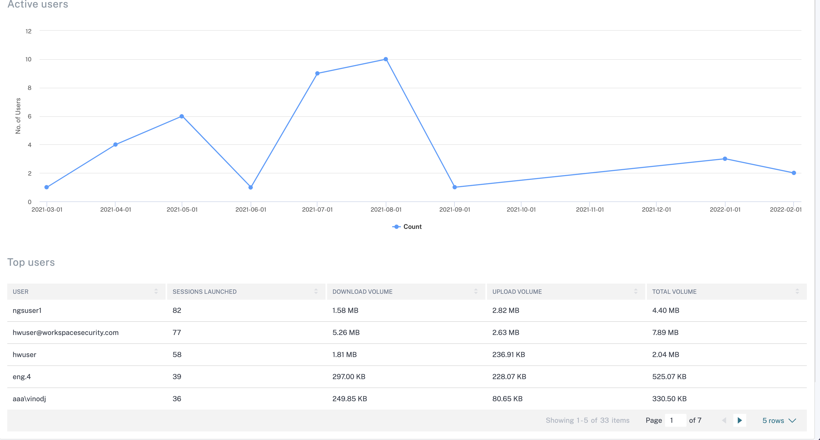Select the ngsuser1 table row
This screenshot has height=440, width=820.
[27, 310]
